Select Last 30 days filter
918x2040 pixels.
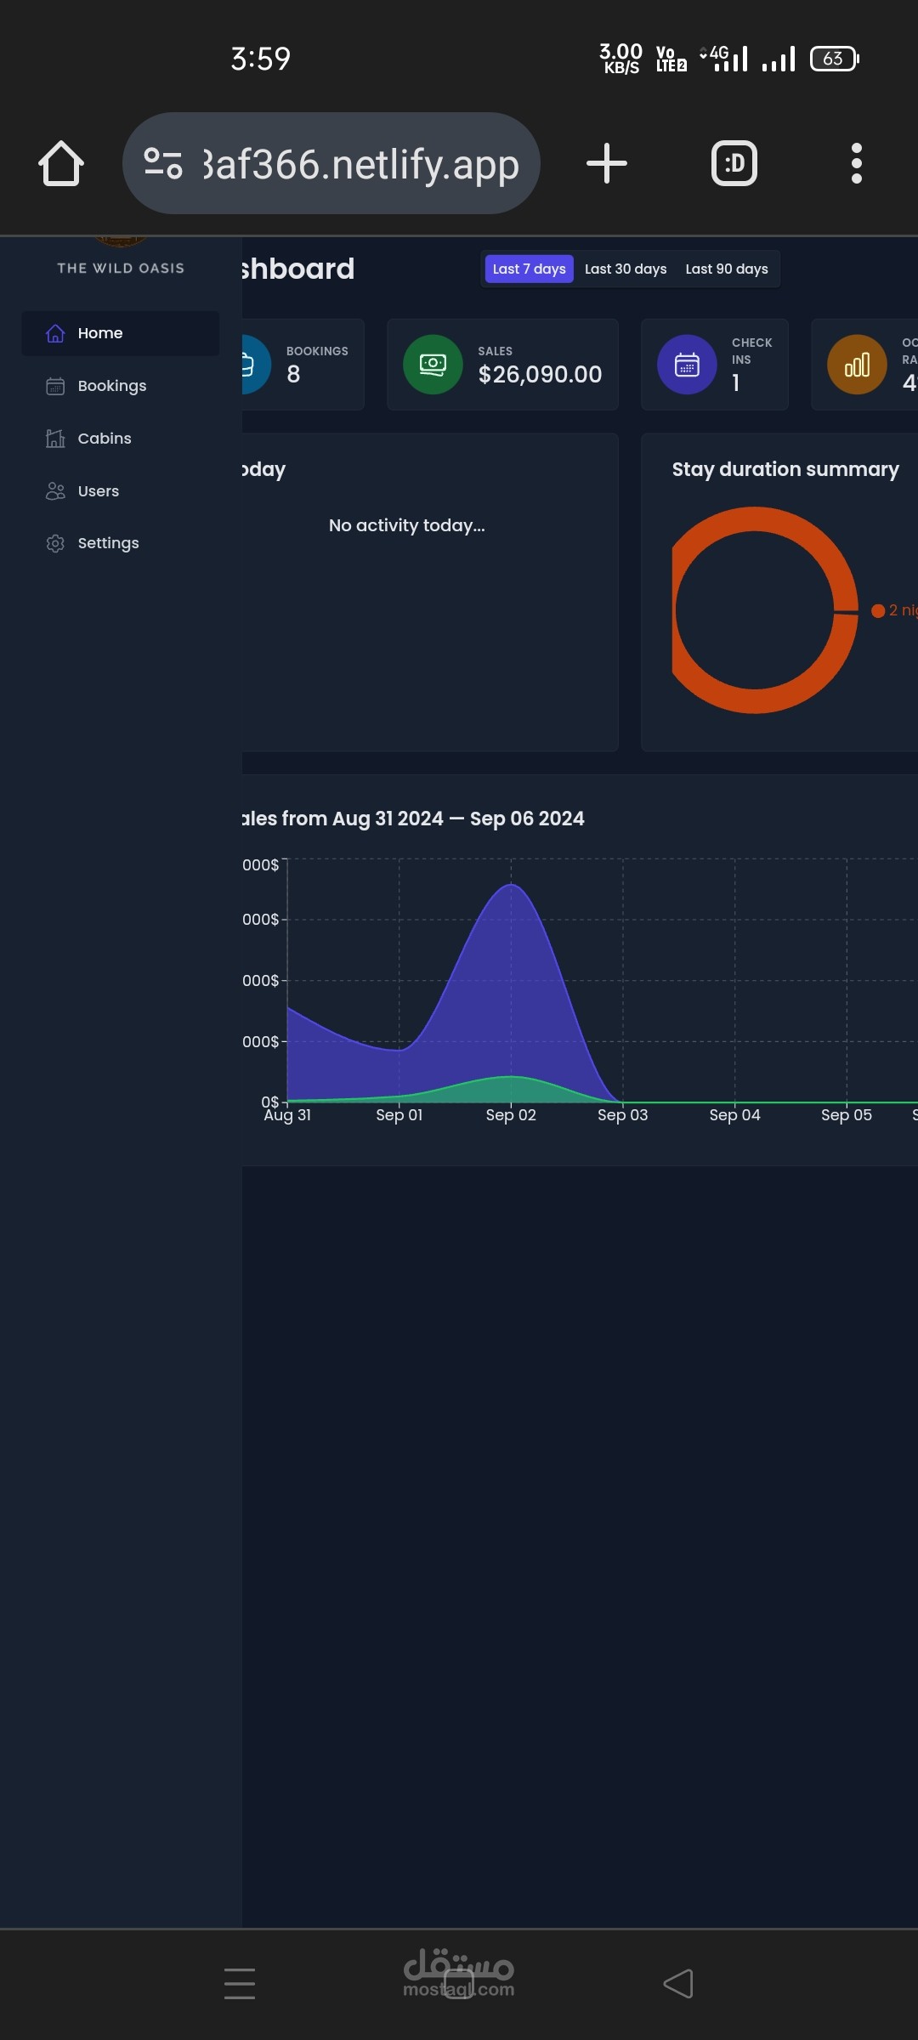[626, 269]
